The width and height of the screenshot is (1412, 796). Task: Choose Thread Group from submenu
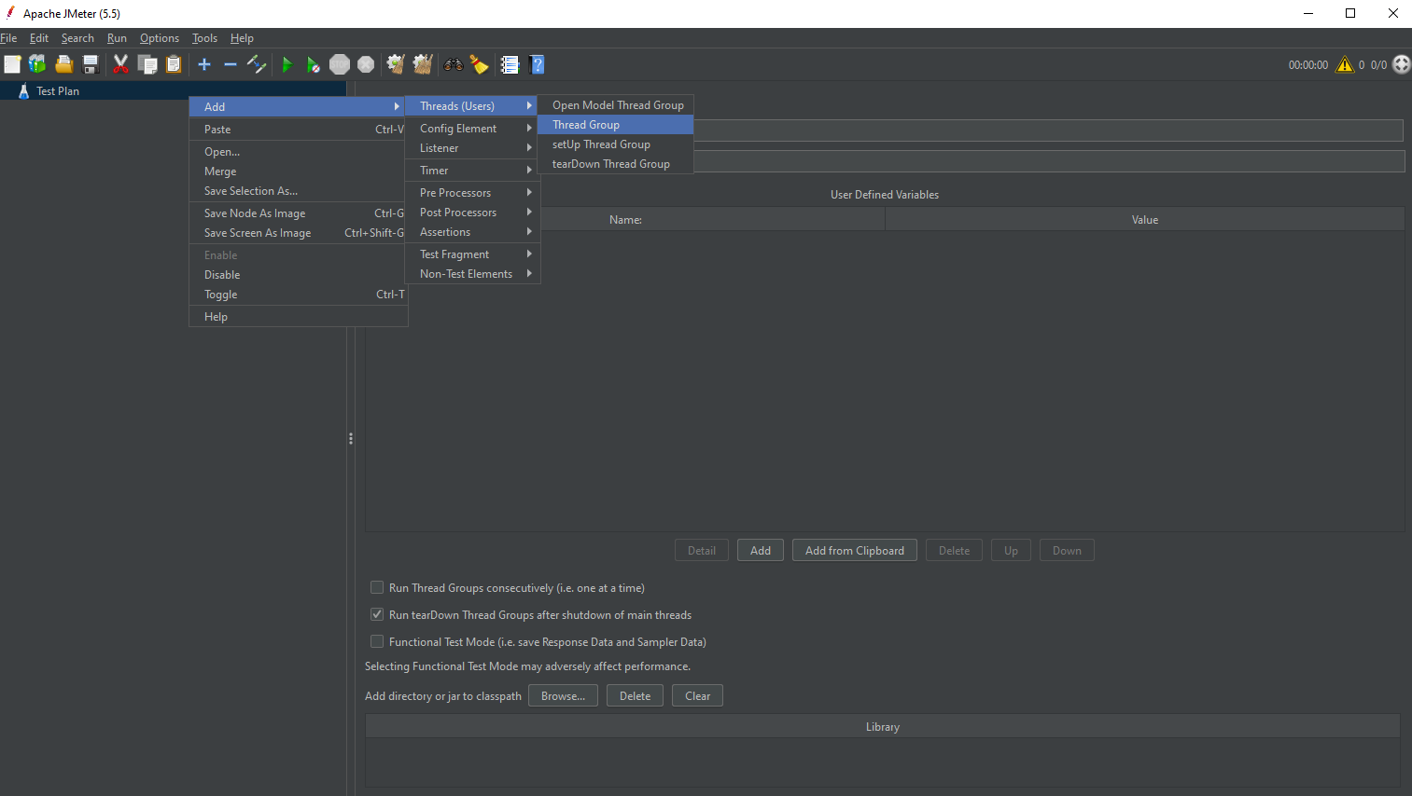tap(616, 125)
